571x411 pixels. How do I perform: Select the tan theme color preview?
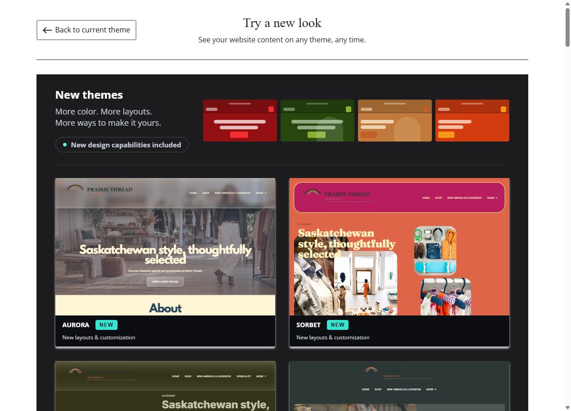point(395,120)
